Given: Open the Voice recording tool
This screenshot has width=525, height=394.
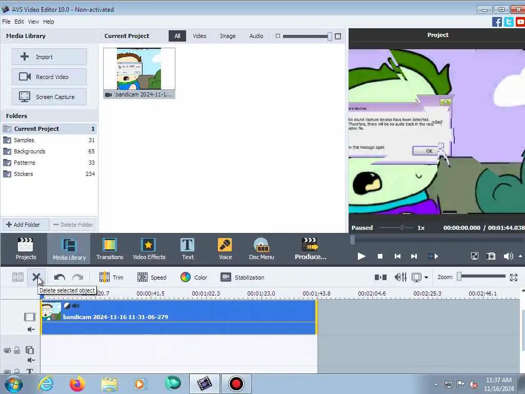Looking at the screenshot, I should [x=226, y=249].
